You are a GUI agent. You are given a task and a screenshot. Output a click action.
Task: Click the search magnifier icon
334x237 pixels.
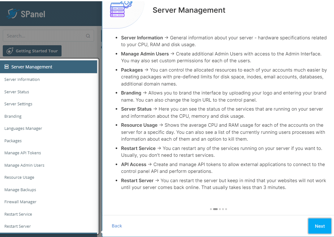pyautogui.click(x=88, y=36)
